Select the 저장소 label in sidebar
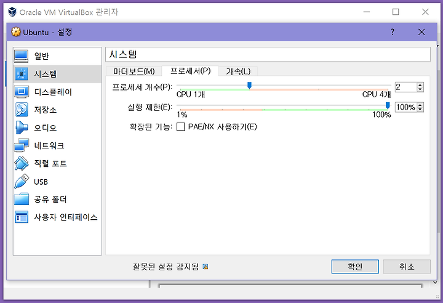The image size is (443, 303). (46, 110)
